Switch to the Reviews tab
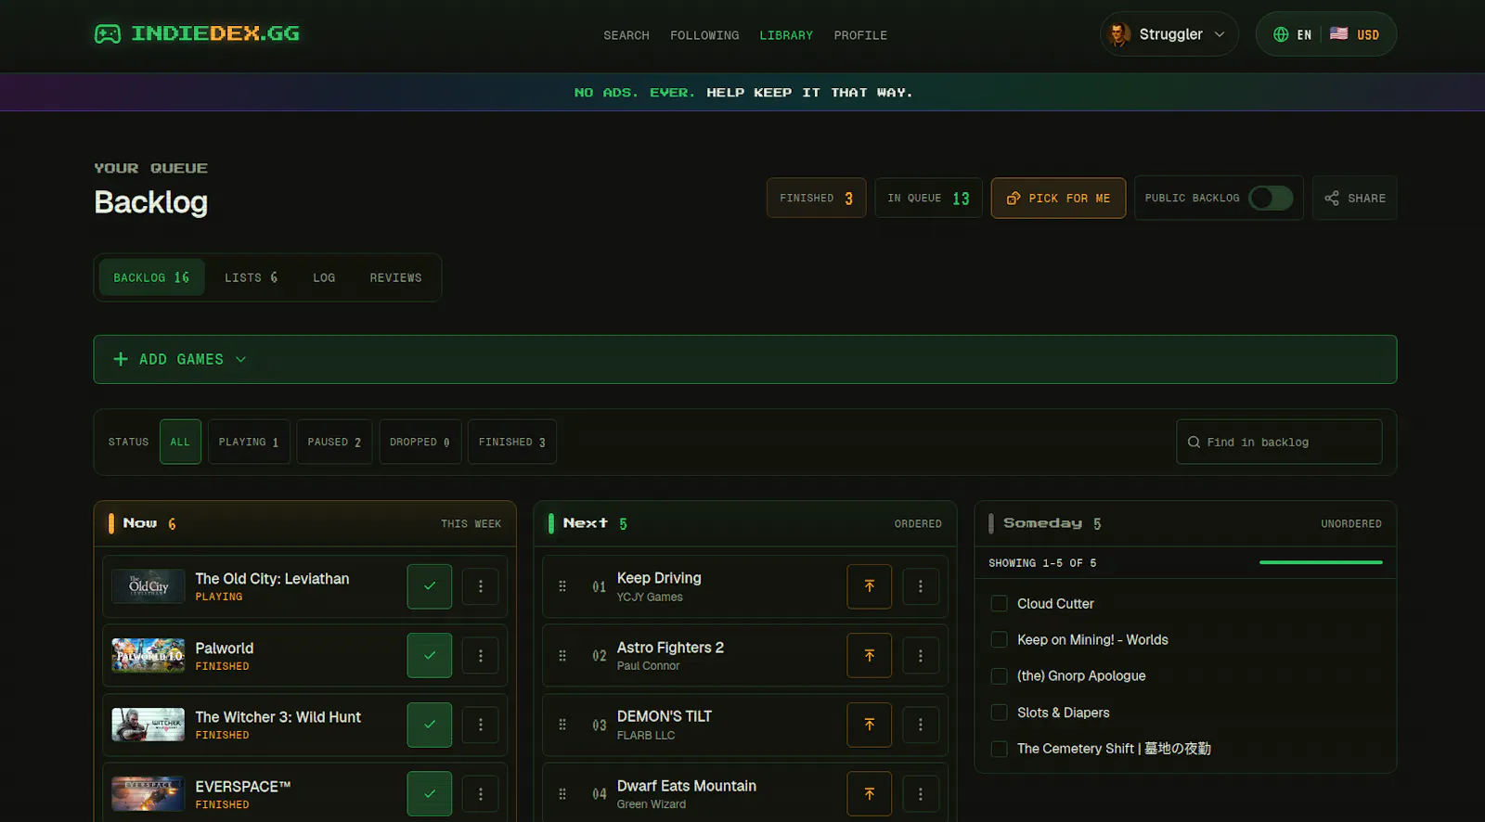The height and width of the screenshot is (822, 1485). pos(395,277)
